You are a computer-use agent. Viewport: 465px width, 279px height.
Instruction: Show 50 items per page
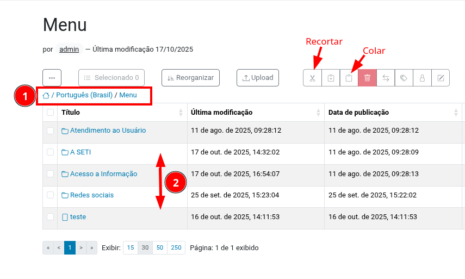tap(160, 248)
